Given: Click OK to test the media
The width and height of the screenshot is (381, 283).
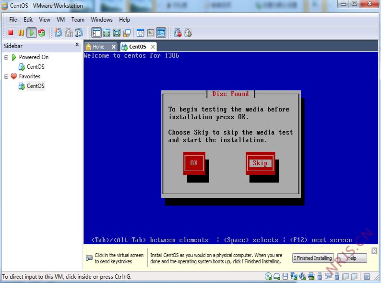Looking at the screenshot, I should tap(194, 163).
